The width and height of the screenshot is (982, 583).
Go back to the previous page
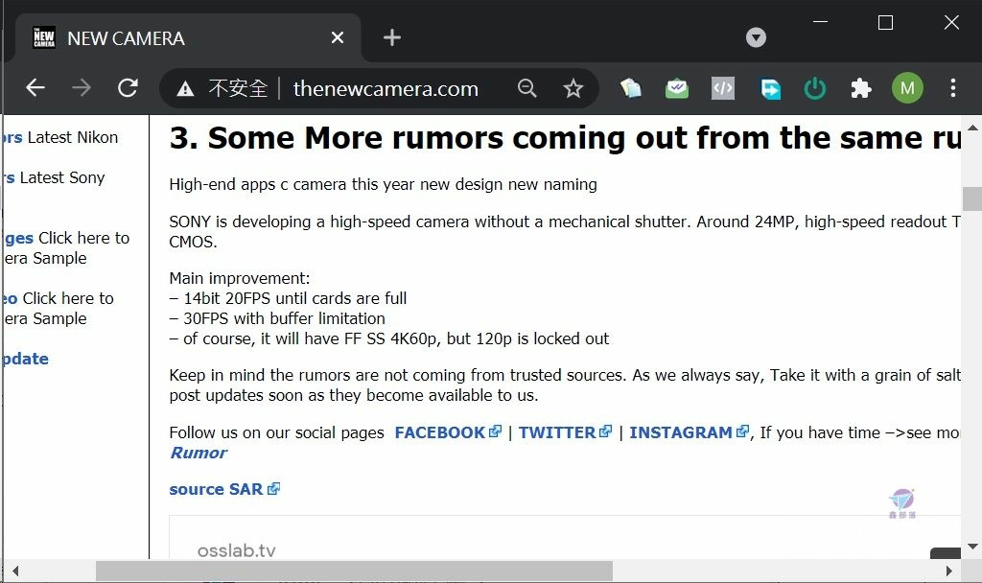point(35,88)
